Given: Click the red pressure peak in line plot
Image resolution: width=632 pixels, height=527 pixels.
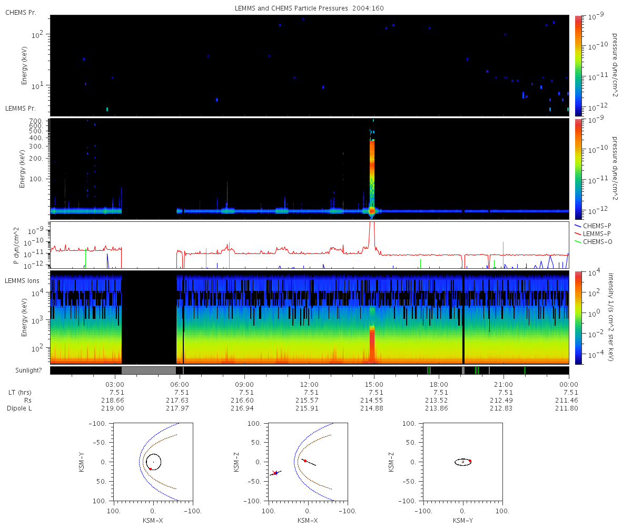Looking at the screenshot, I should (372, 232).
